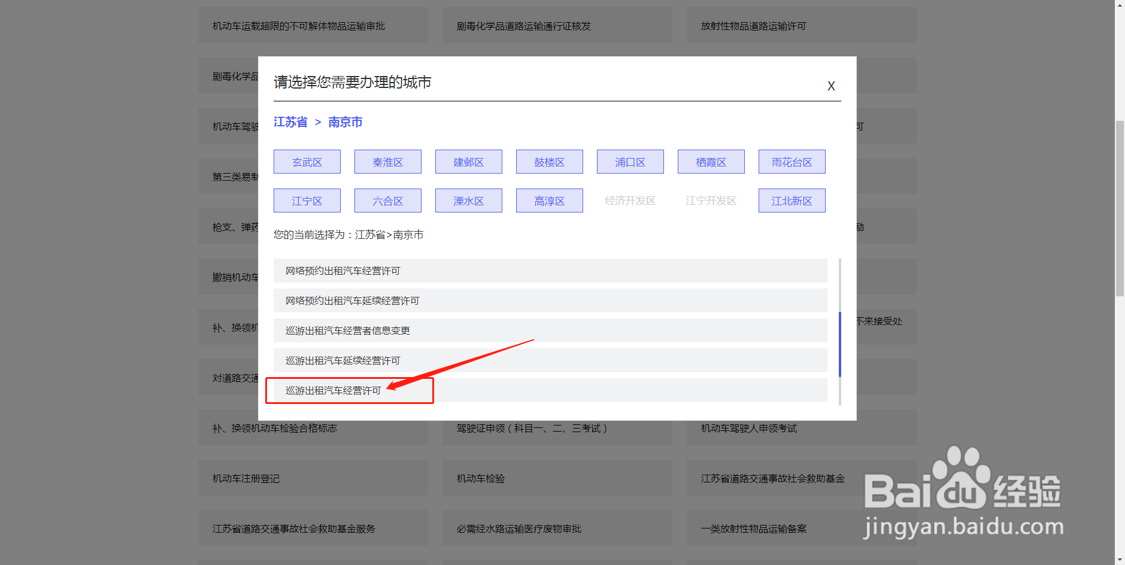Select the 栖霞区 district
Screen dimensions: 1125x565
[711, 161]
